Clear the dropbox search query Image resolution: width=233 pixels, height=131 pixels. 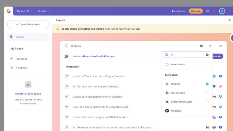click(x=201, y=46)
